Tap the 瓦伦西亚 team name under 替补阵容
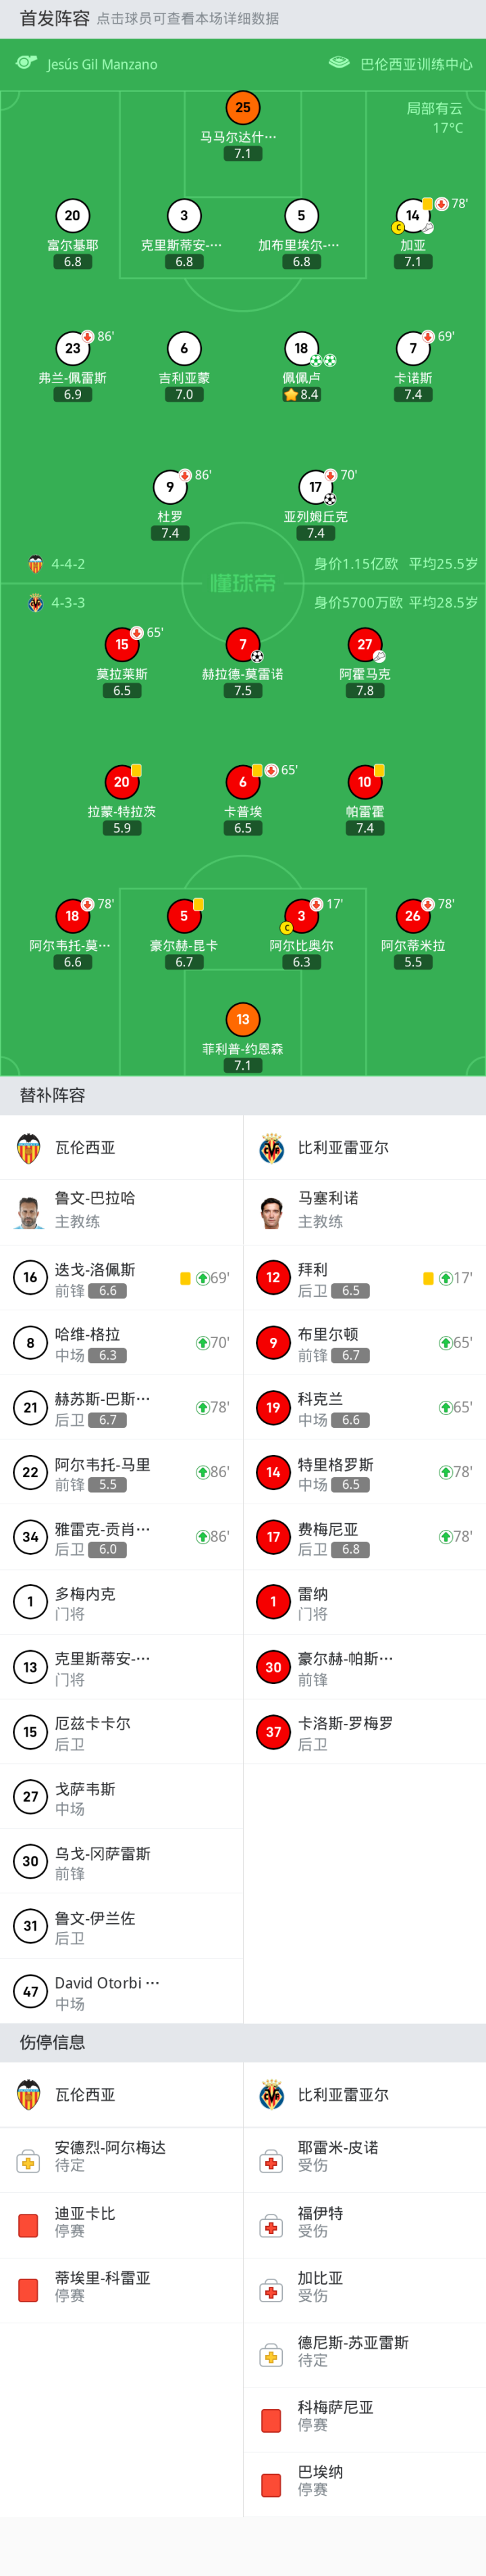This screenshot has height=2576, width=486. point(85,1148)
